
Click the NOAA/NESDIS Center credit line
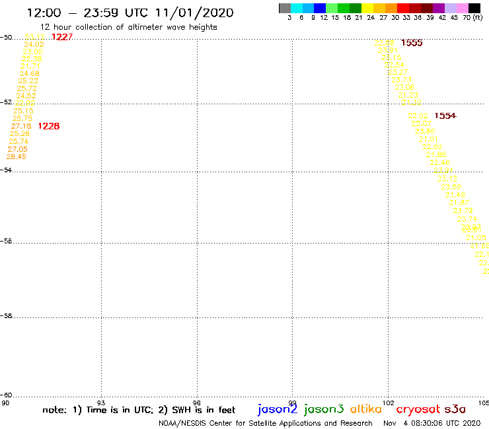[266, 424]
